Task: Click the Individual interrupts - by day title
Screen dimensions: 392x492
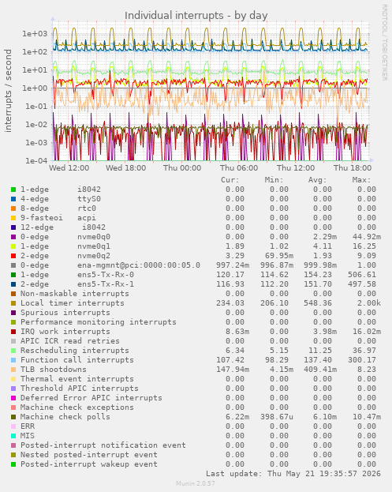Action: 196,15
